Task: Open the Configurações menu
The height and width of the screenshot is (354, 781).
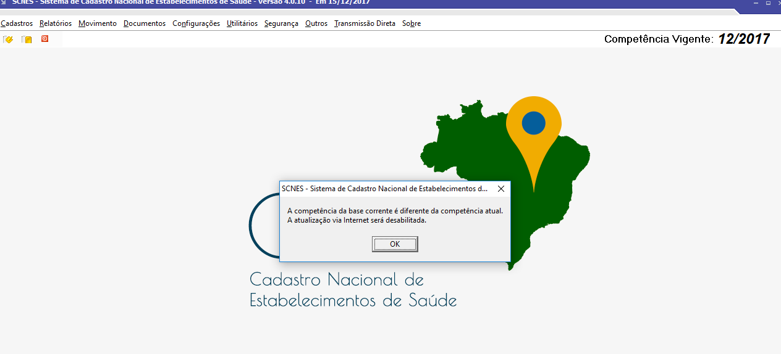Action: click(196, 23)
